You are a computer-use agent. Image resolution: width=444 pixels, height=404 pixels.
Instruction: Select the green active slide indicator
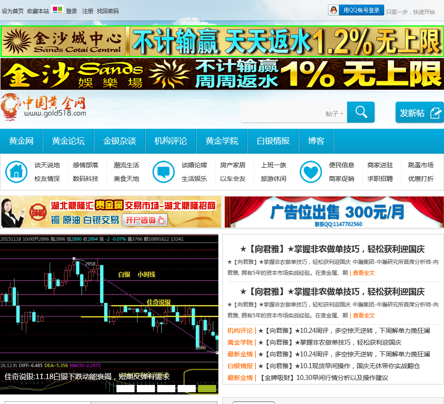[x=207, y=389]
